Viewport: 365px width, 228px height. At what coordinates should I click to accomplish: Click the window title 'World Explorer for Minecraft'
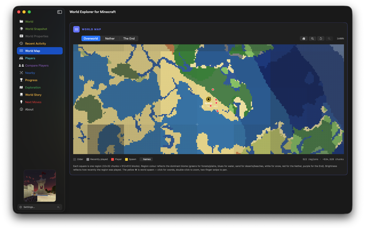coord(93,12)
